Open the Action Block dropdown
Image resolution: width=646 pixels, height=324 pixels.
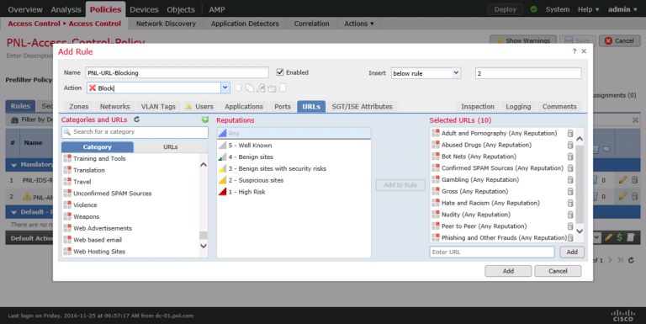tap(225, 88)
